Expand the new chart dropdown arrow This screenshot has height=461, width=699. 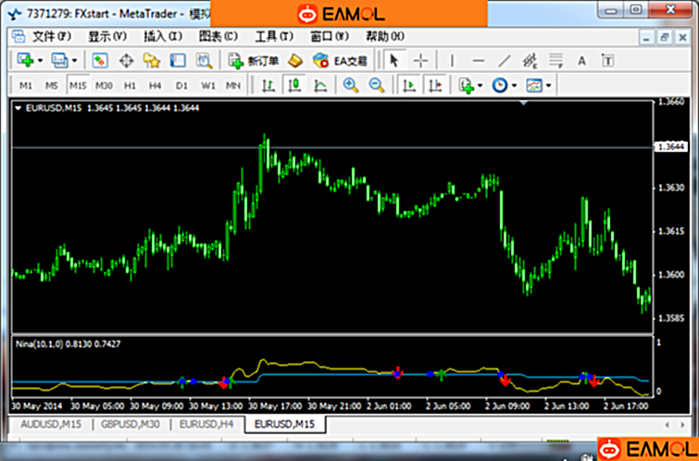point(40,60)
